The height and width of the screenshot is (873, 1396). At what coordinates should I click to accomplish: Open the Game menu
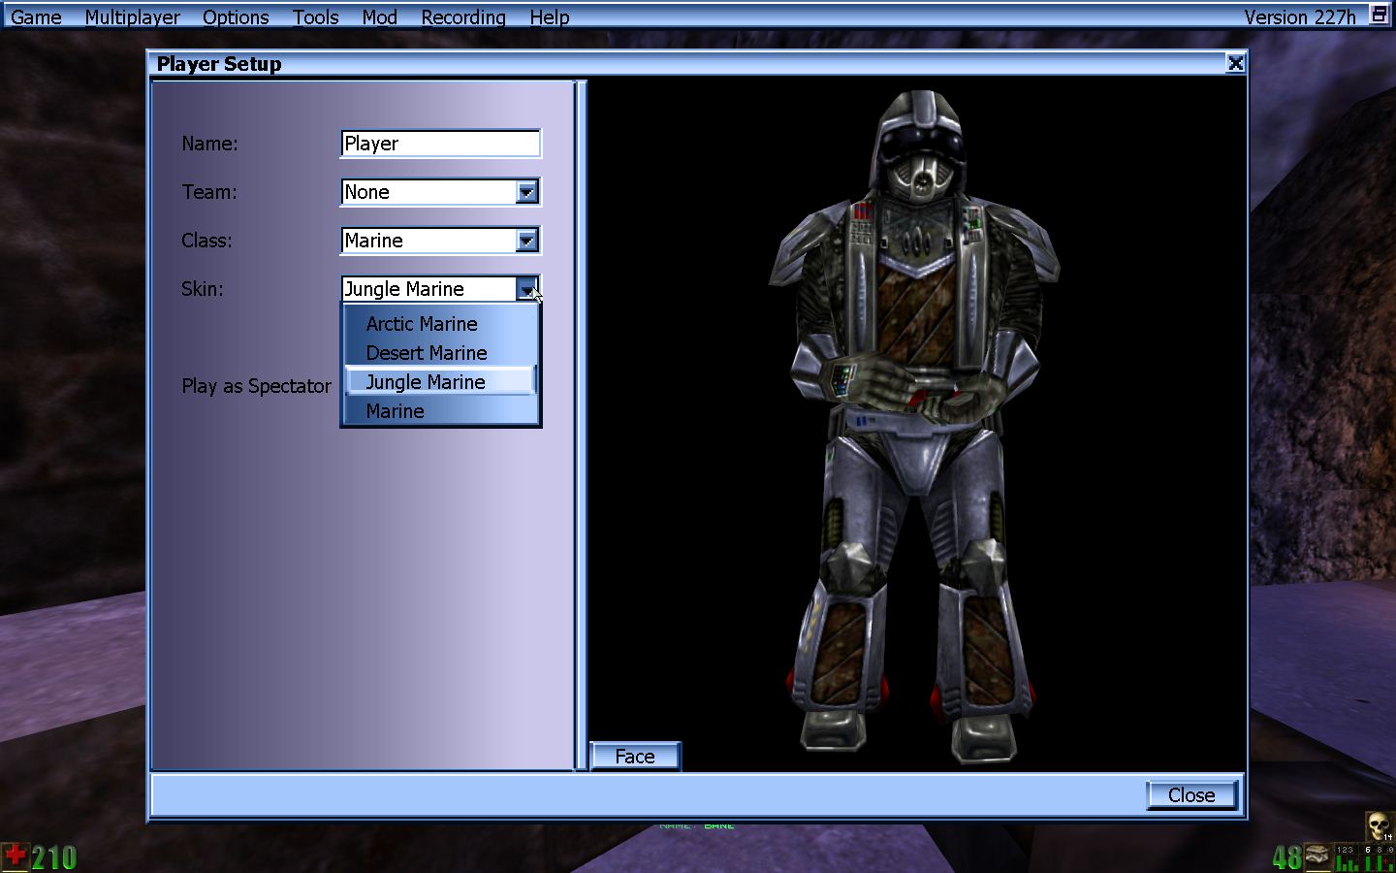point(36,16)
